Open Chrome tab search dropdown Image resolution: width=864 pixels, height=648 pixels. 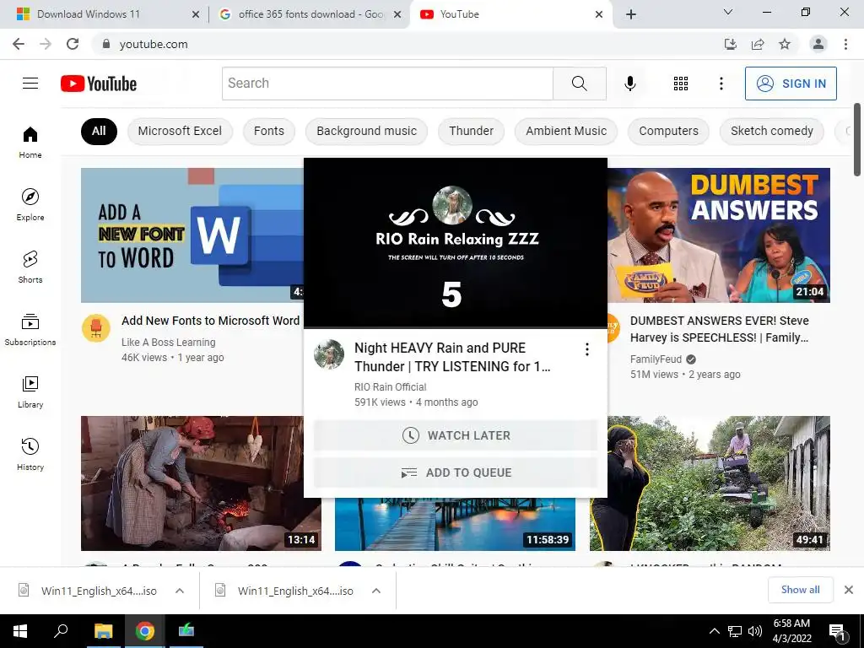728,12
